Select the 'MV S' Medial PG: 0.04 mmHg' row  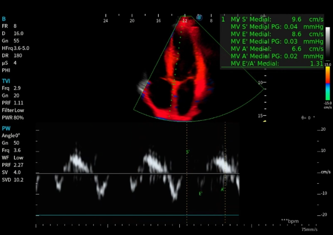[277, 27]
